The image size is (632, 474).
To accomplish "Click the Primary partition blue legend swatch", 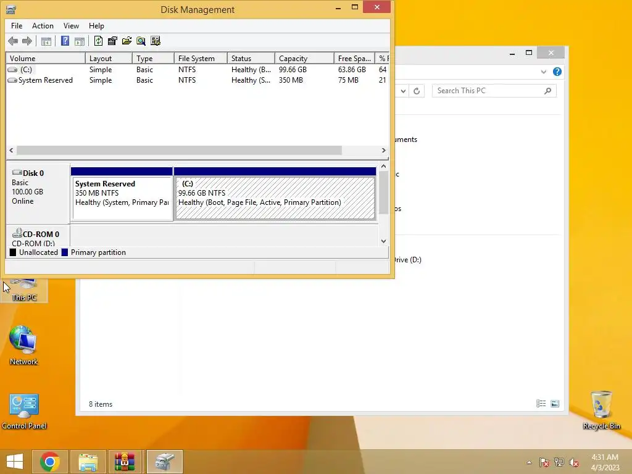I will pos(64,252).
